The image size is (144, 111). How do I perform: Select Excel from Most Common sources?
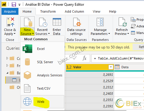point(42,49)
